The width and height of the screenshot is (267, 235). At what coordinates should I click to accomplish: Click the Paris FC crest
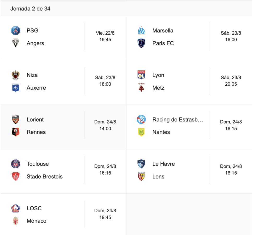tap(141, 43)
